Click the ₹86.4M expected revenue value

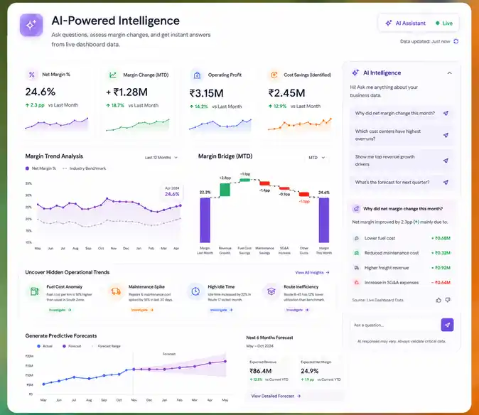(261, 371)
